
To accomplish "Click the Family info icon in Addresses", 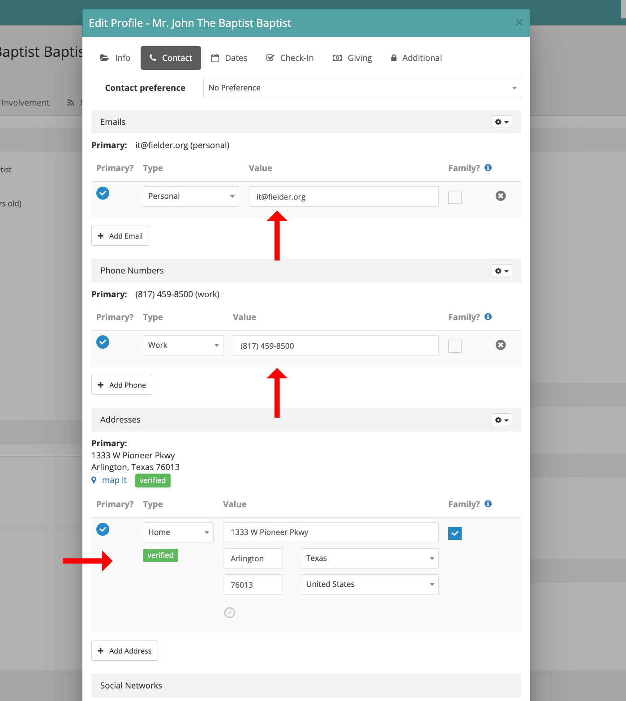I will tap(488, 504).
